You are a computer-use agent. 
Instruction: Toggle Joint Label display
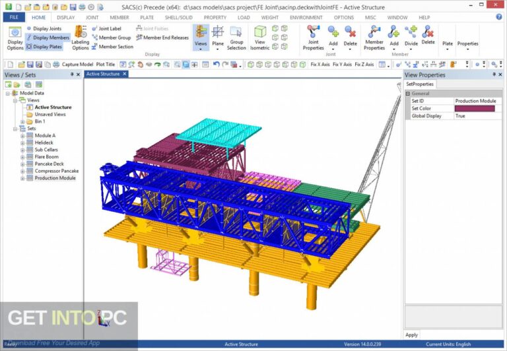click(106, 28)
